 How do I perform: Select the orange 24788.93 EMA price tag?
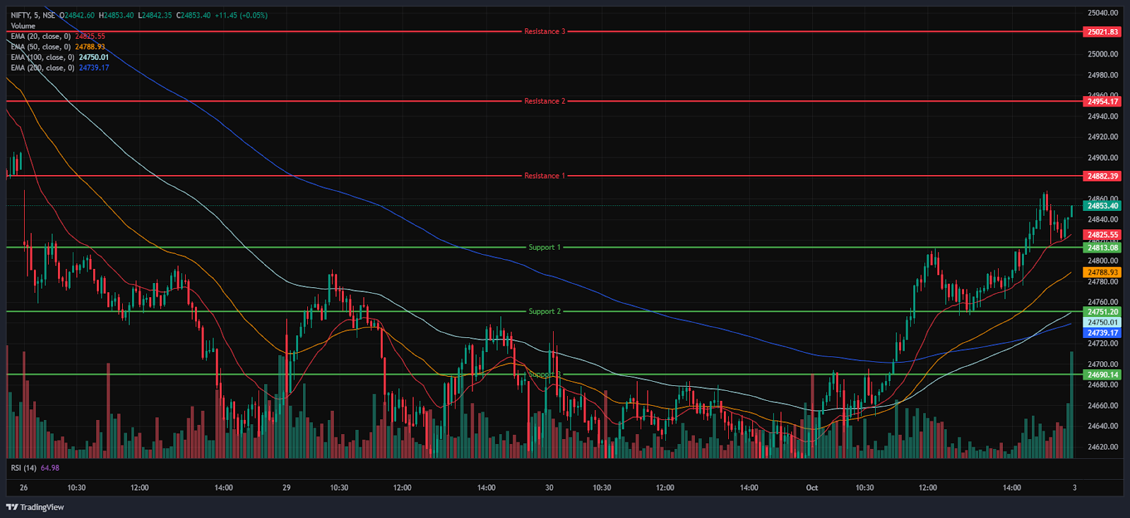tap(1102, 272)
